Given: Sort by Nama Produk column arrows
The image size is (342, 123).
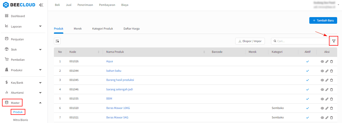Looking at the screenshot, I should click(x=204, y=52).
